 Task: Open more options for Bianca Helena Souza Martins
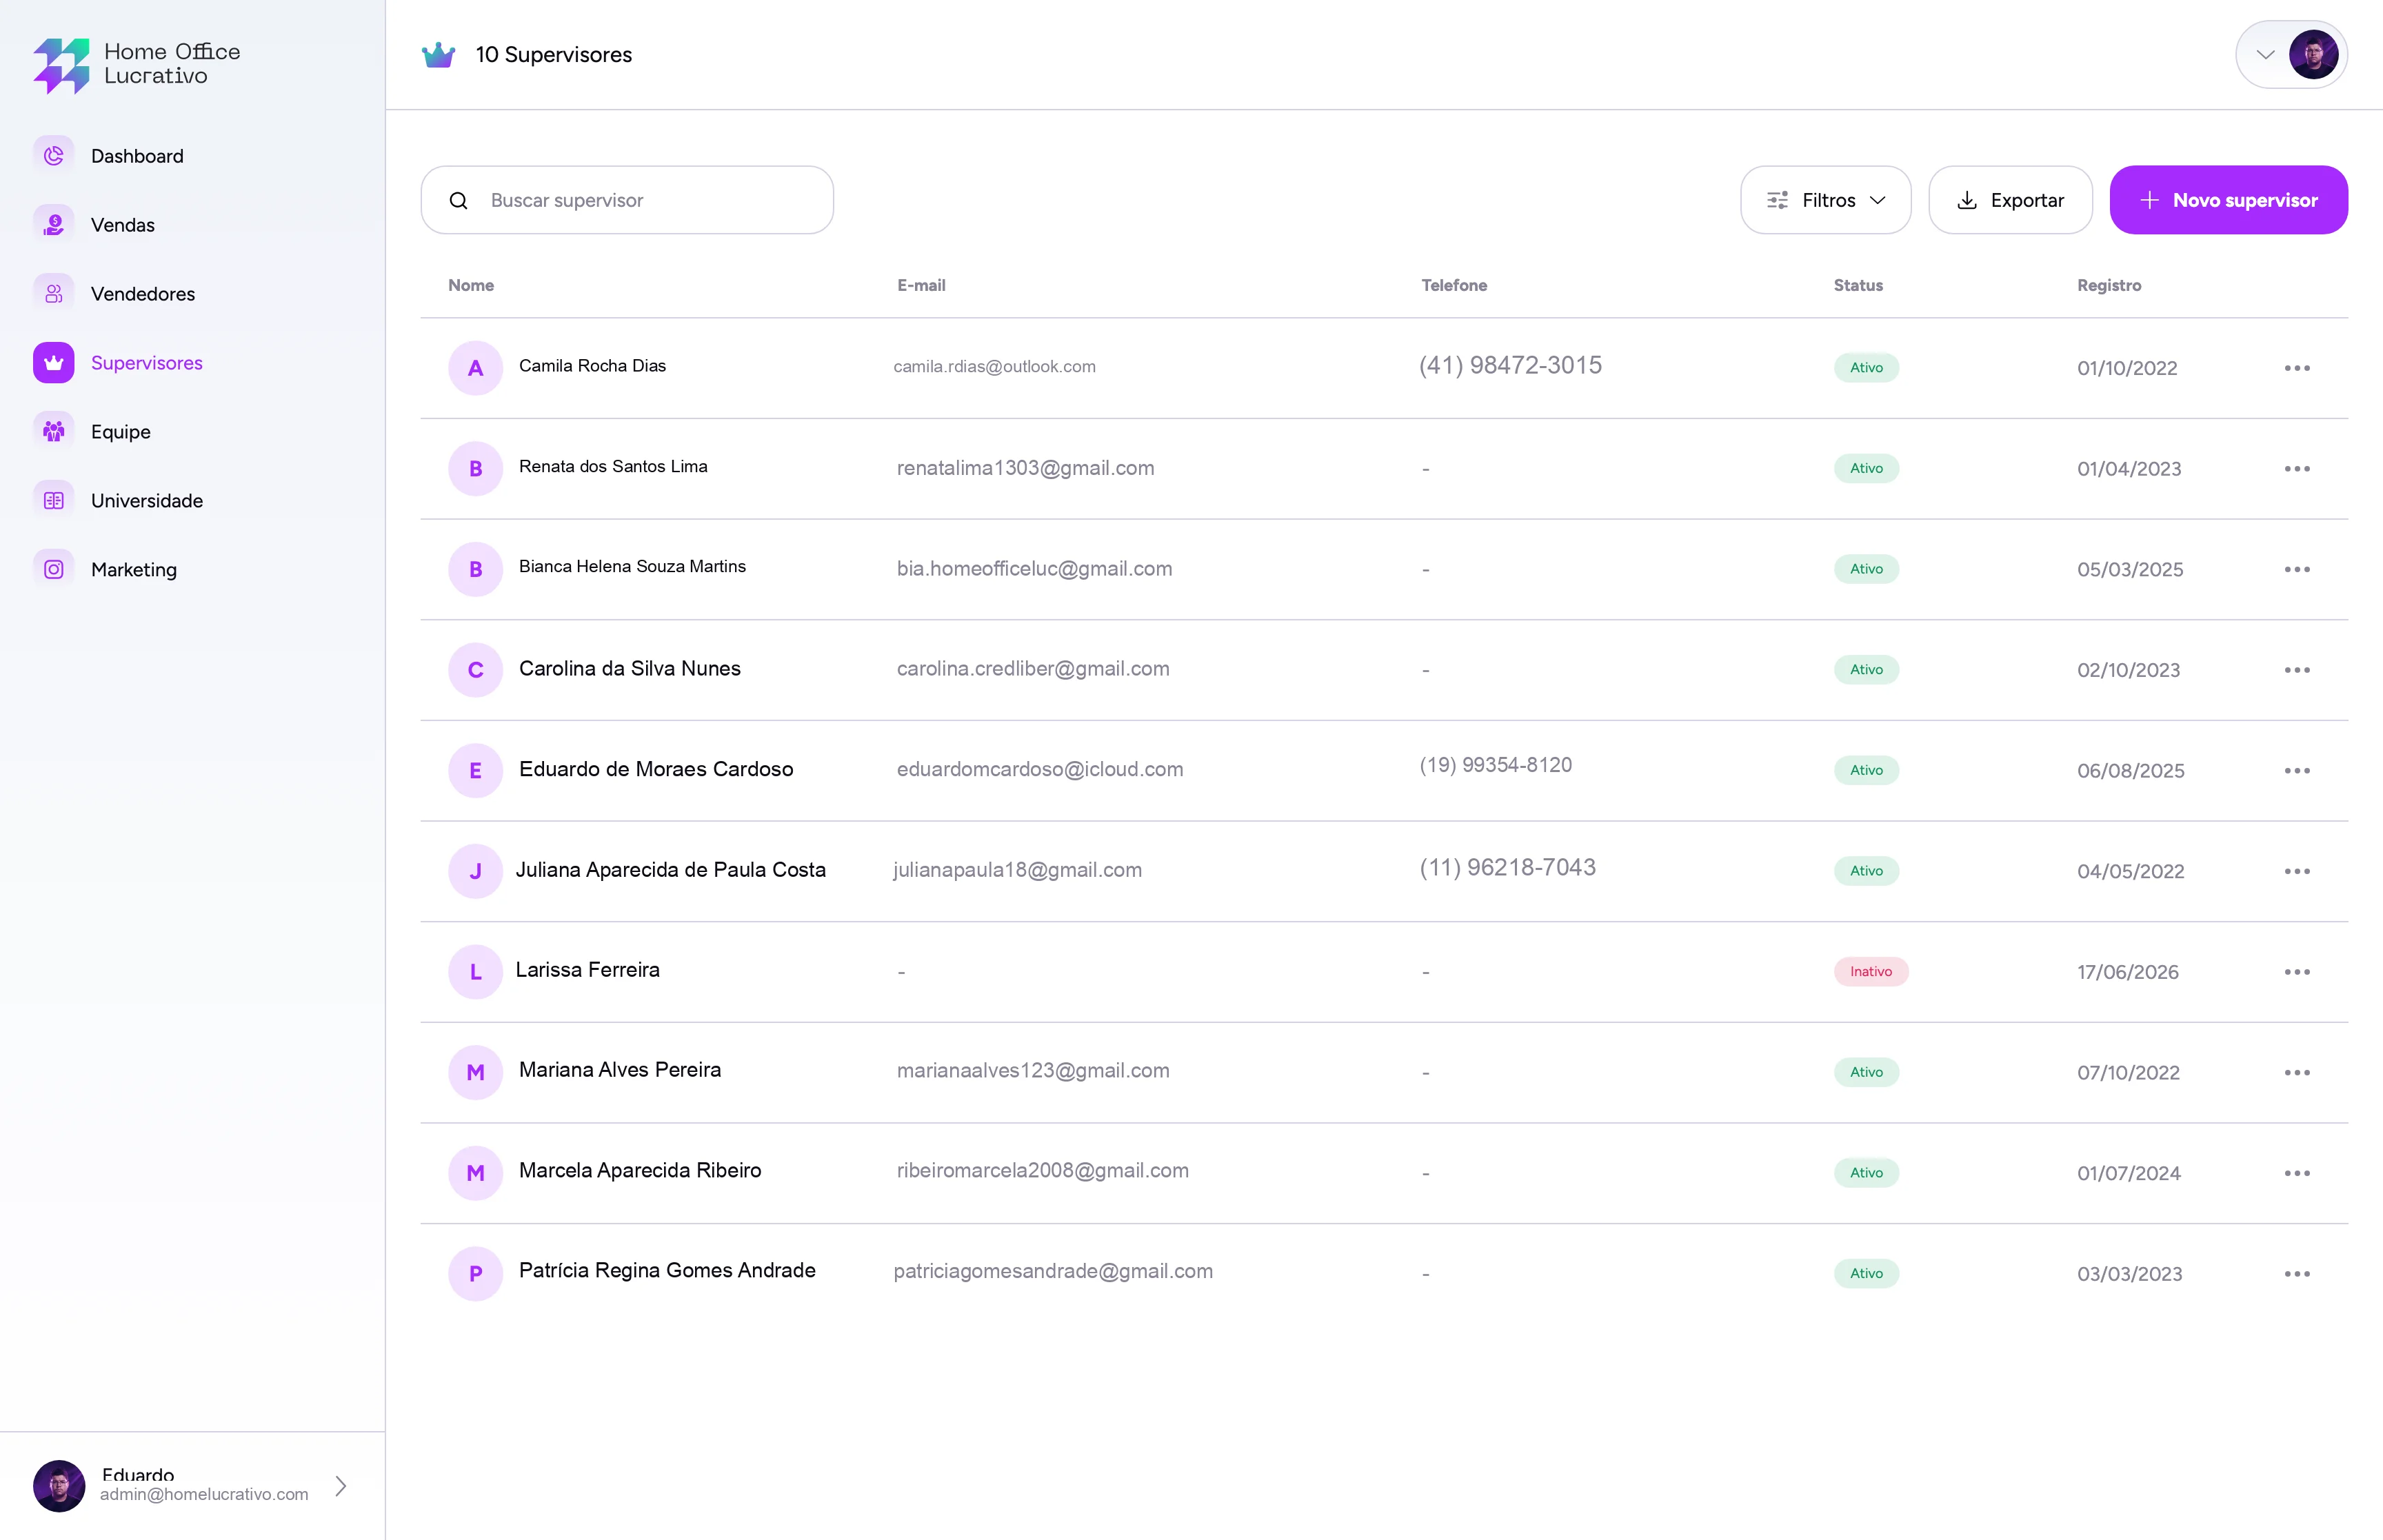[2297, 569]
